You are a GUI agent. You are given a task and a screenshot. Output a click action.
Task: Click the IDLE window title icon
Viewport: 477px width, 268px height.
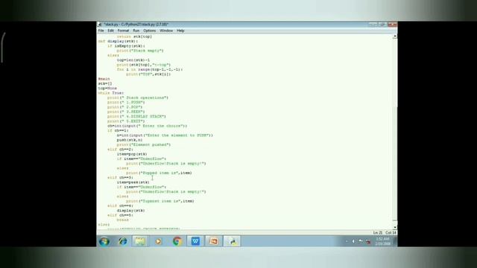click(99, 25)
